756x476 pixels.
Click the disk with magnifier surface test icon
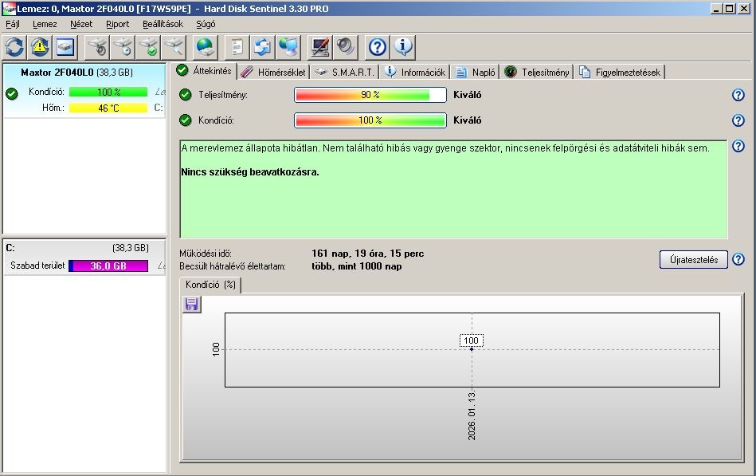(x=174, y=47)
